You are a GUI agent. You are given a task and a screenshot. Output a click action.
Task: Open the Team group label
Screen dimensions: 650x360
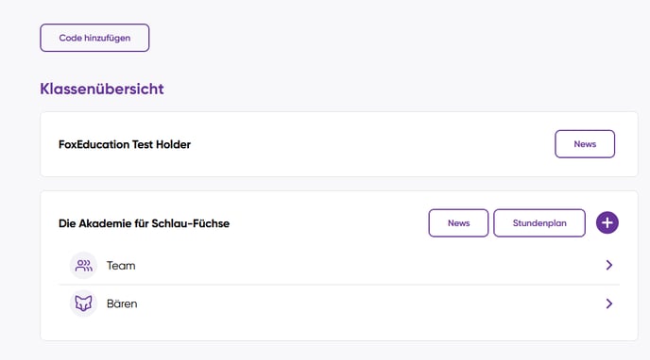pos(121,266)
